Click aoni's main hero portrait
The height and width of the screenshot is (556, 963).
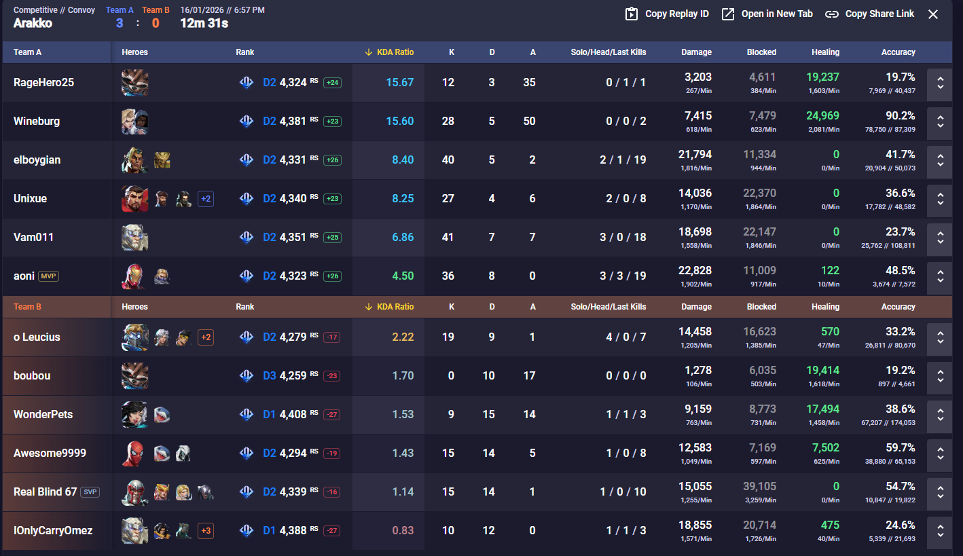pyautogui.click(x=135, y=276)
